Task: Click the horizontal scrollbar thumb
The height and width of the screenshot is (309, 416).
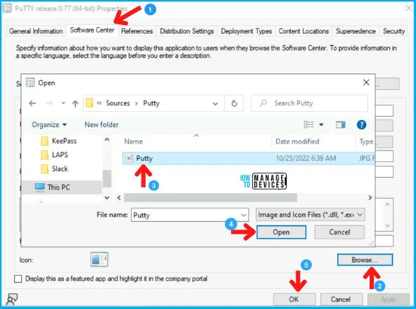Action: click(x=210, y=198)
